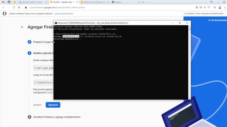The width and height of the screenshot is (227, 127).
Task: Select step 2 Instala y ejecuta
Action: [29, 53]
